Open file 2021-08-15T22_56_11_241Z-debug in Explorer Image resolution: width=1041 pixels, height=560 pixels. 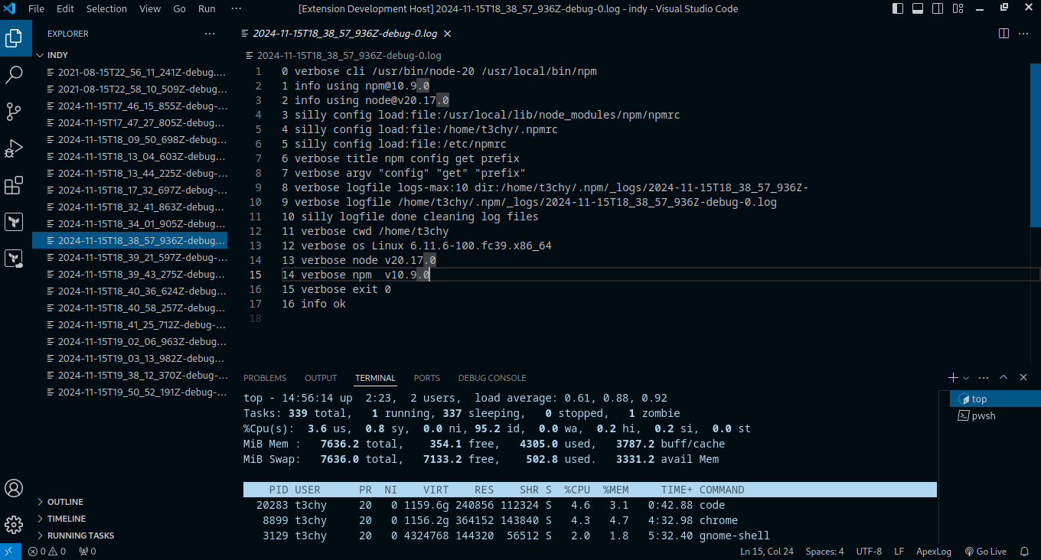130,72
